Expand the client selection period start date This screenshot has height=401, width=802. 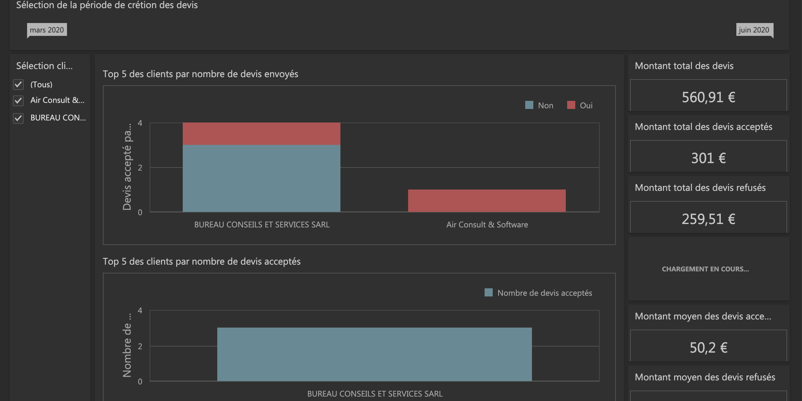[46, 29]
